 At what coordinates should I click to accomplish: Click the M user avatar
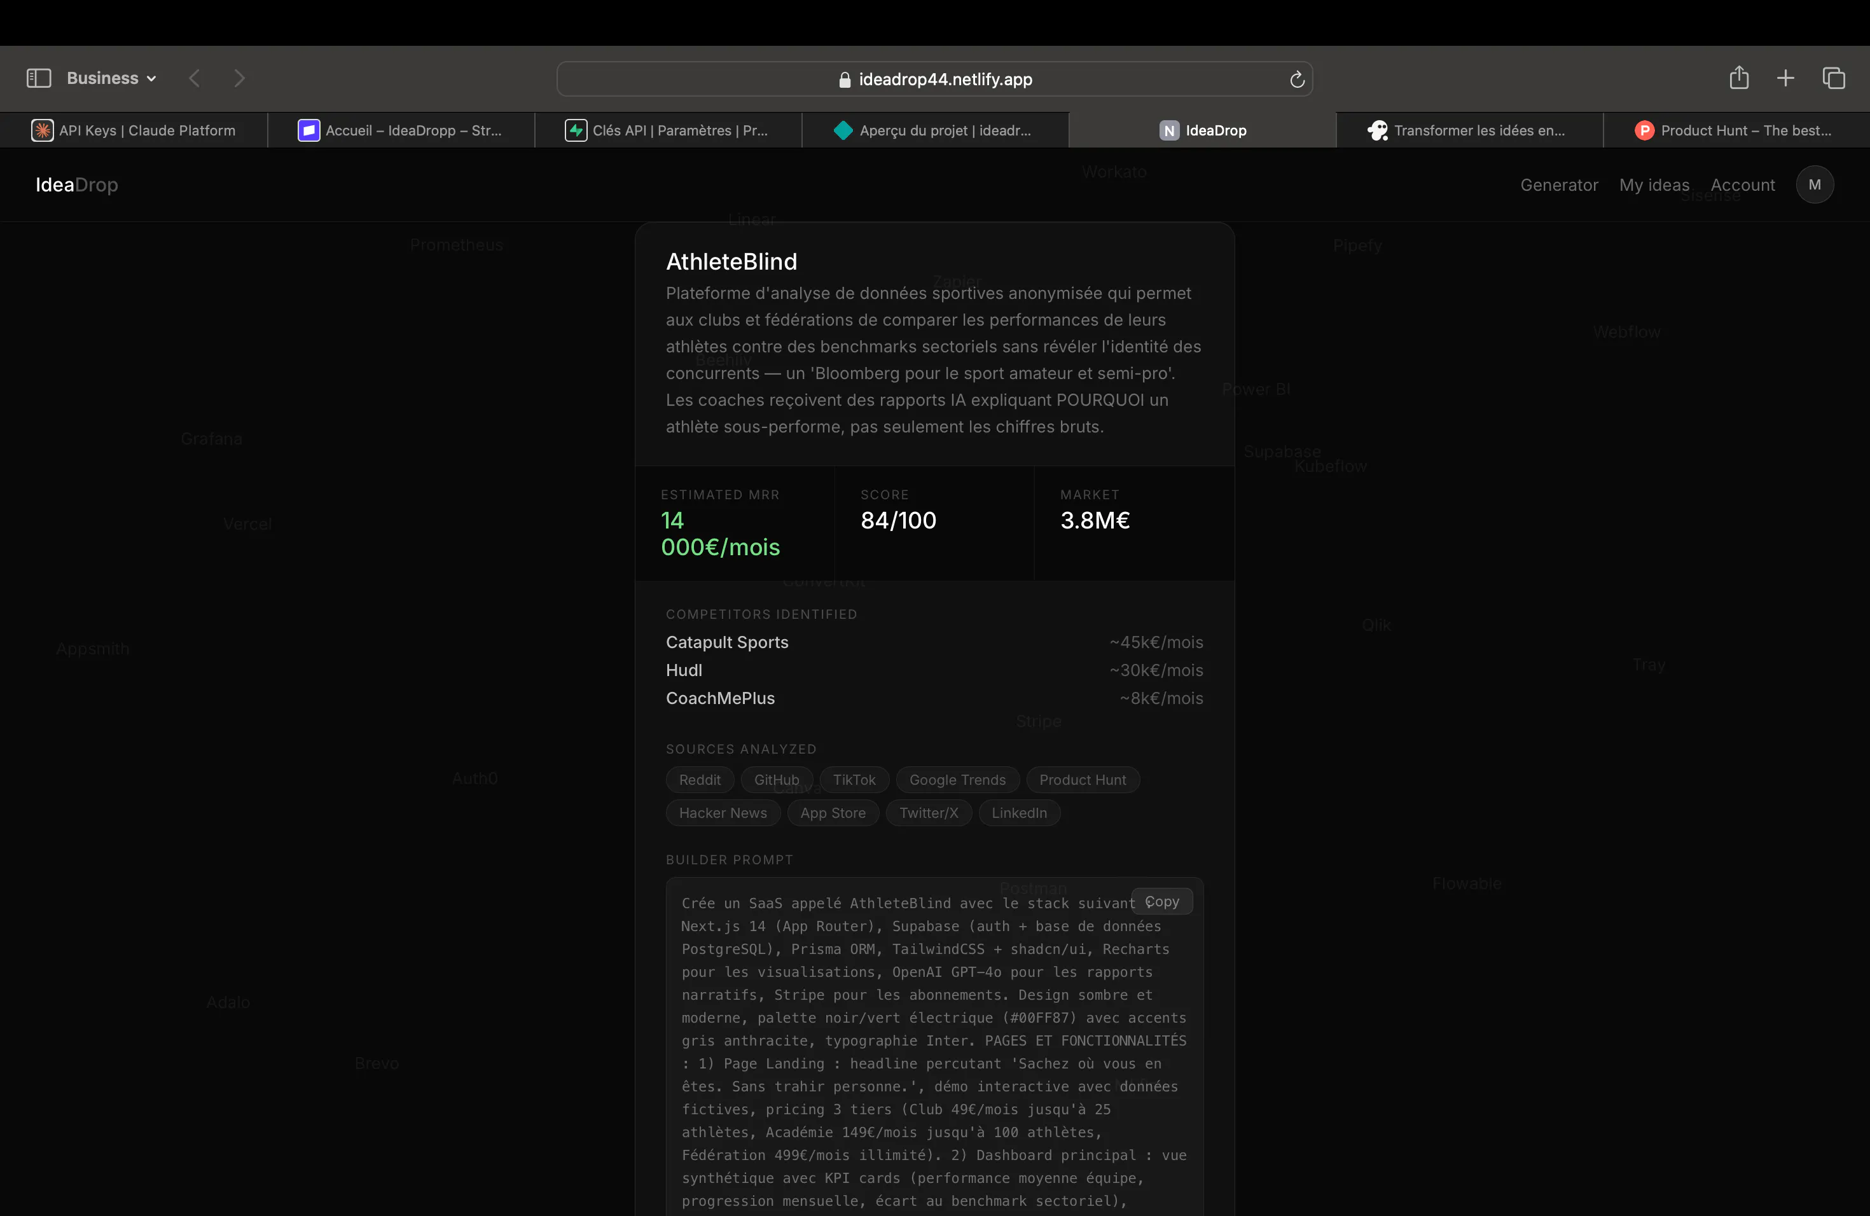click(1814, 184)
